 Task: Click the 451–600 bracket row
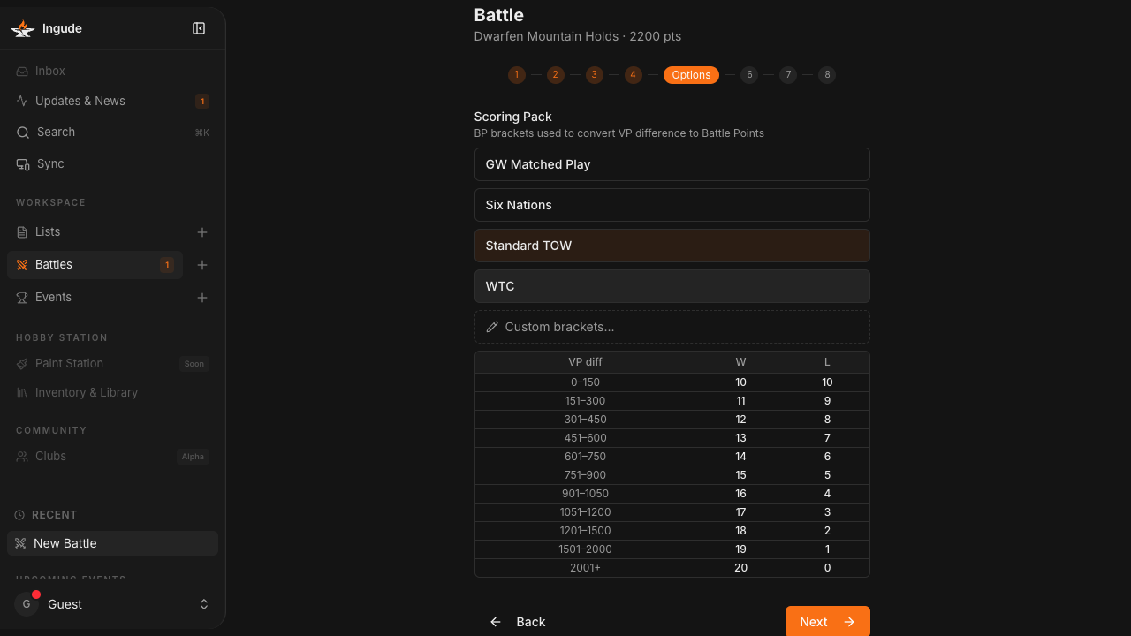pos(672,438)
